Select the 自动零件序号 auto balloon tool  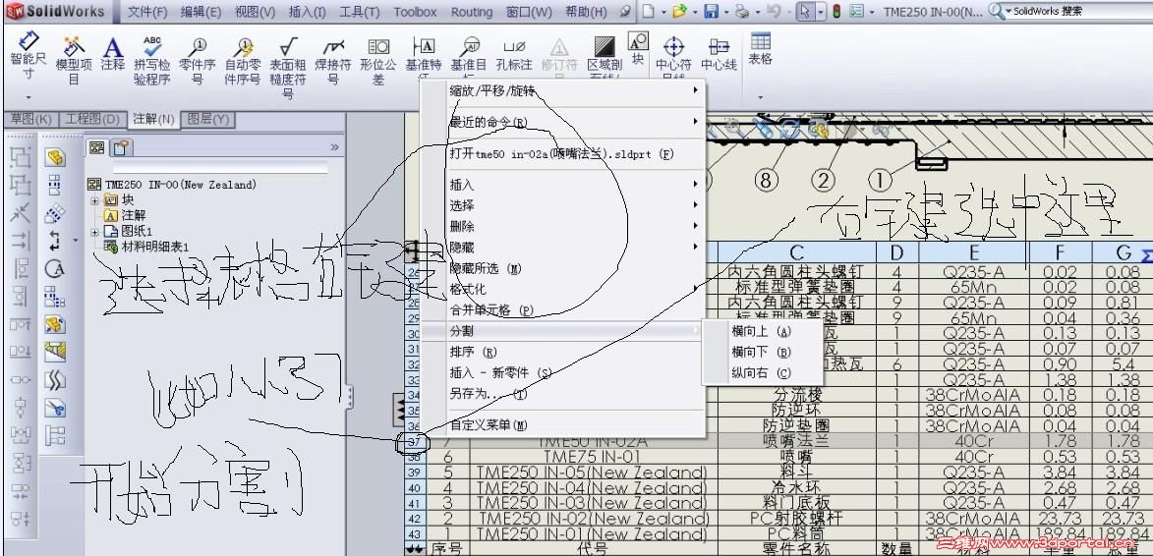coord(243,59)
